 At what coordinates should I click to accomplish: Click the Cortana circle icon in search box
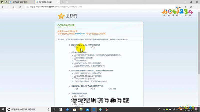tap(9, 109)
